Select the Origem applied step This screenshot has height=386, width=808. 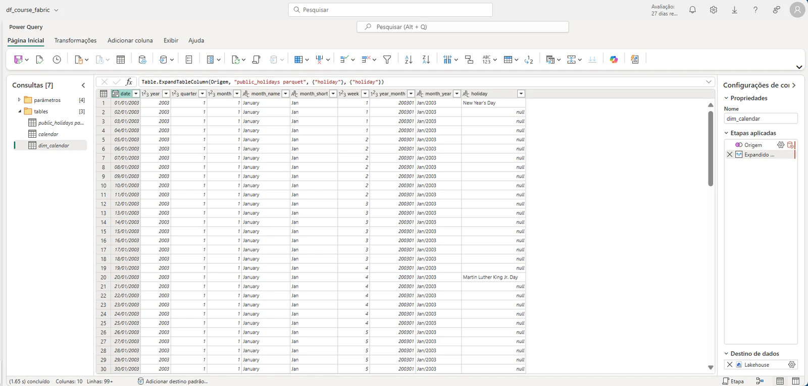pos(753,145)
